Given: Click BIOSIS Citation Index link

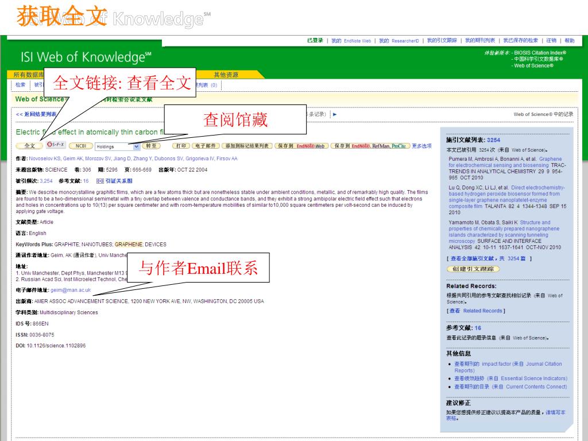Looking at the screenshot, I should (540, 53).
